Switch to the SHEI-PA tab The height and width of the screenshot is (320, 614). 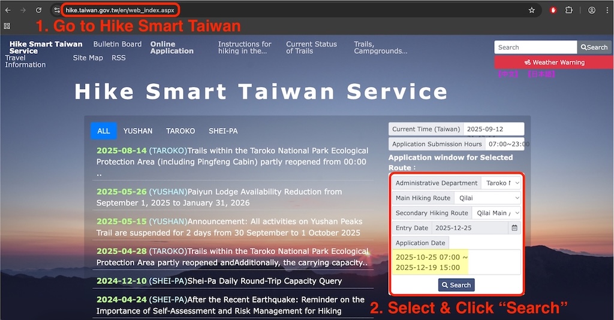click(x=223, y=131)
